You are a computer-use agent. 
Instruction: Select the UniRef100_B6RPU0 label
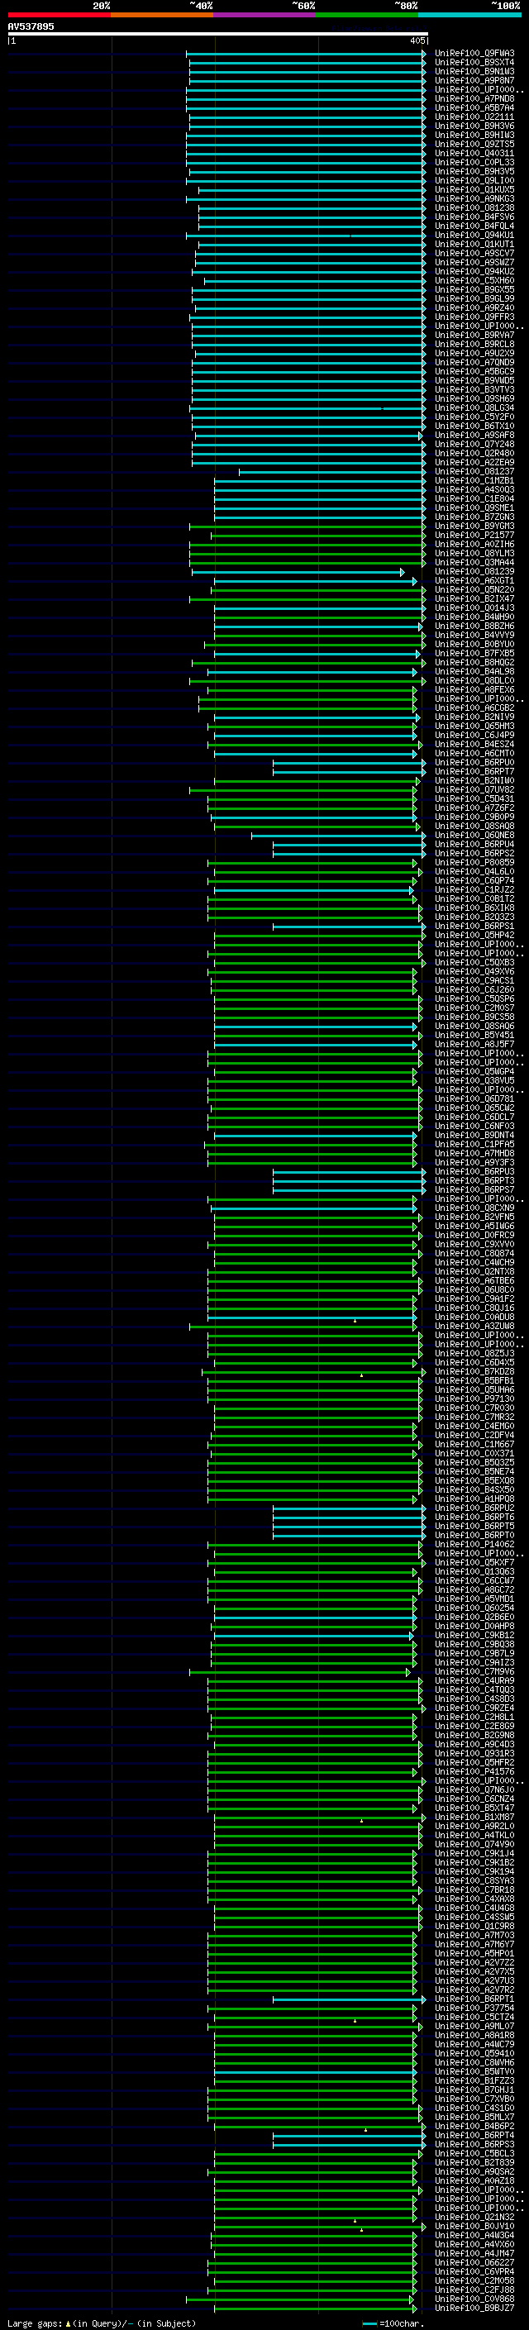click(x=474, y=763)
